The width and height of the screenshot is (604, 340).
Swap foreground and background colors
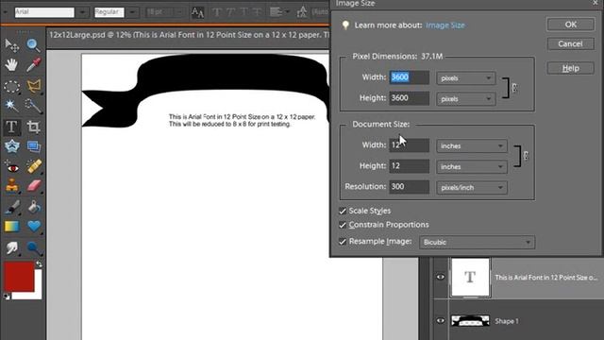point(39,264)
